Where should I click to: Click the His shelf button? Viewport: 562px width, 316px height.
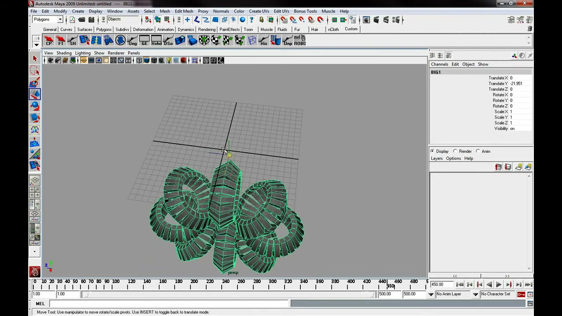263,40
